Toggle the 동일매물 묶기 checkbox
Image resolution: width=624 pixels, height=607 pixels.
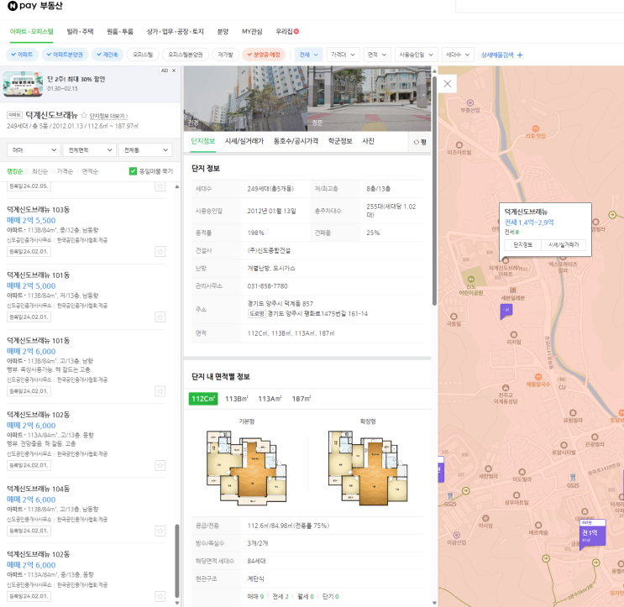tap(133, 171)
